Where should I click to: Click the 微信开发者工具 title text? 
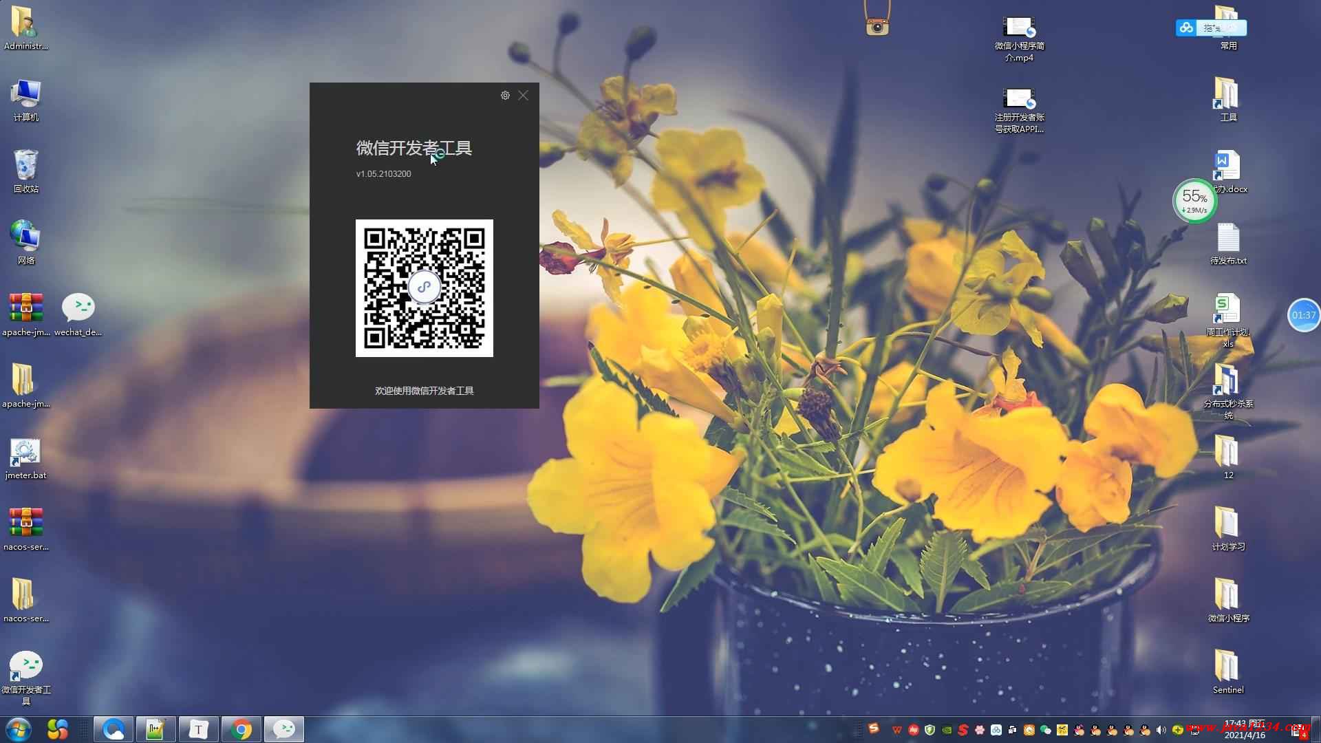(414, 148)
